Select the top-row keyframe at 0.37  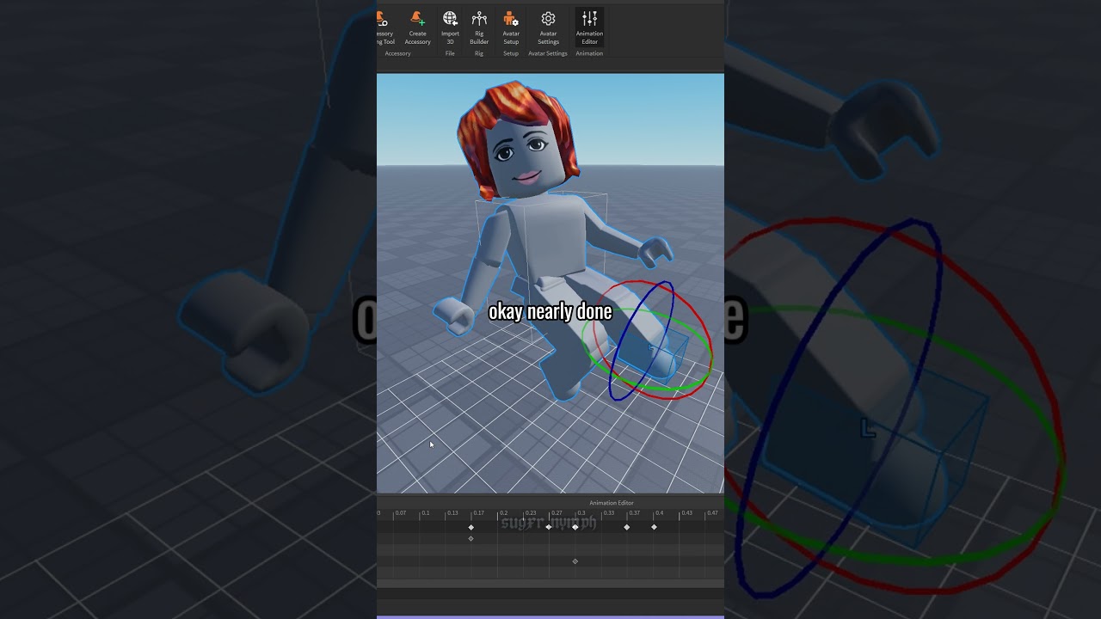click(627, 527)
